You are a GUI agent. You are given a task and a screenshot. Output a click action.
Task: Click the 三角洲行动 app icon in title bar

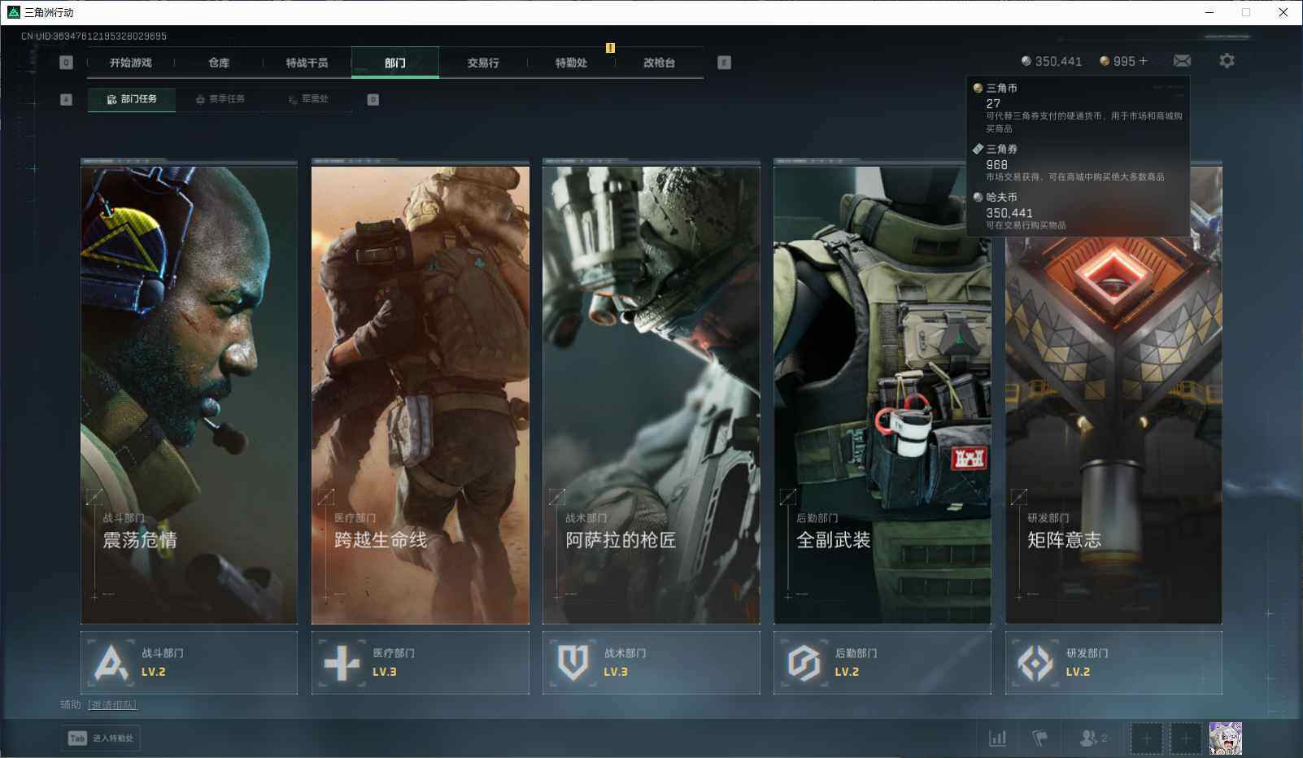click(x=13, y=12)
